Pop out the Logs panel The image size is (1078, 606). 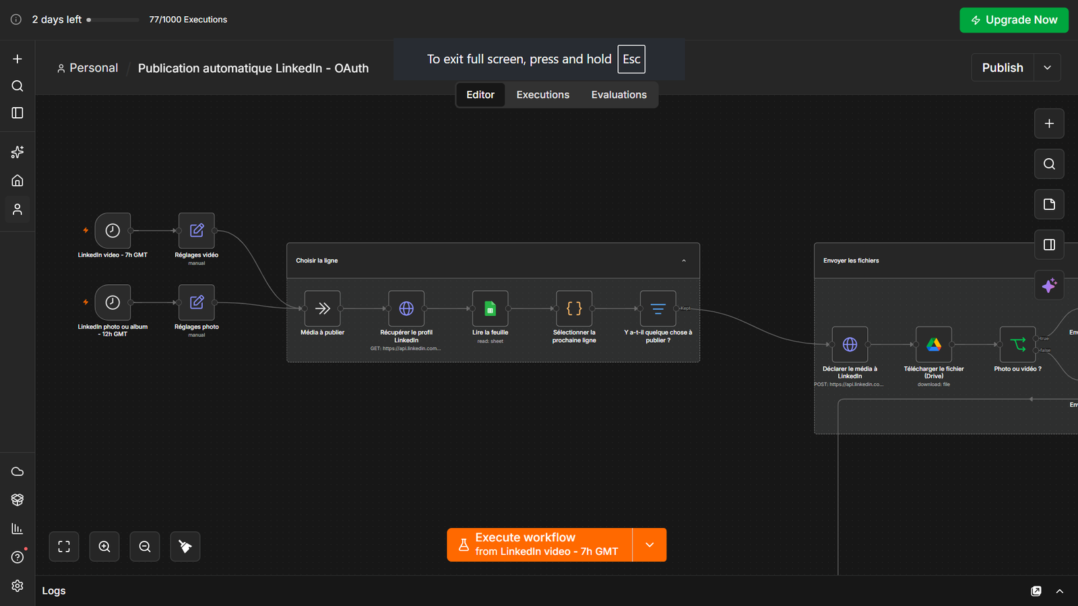[1036, 591]
